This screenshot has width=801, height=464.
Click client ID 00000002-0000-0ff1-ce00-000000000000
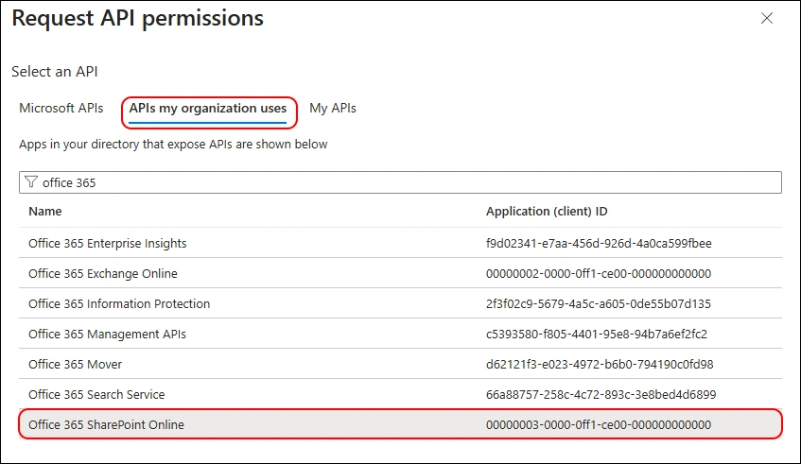coord(599,274)
